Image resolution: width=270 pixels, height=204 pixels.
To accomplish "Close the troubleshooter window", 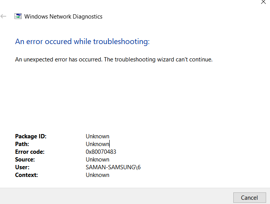I will pyautogui.click(x=263, y=2).
